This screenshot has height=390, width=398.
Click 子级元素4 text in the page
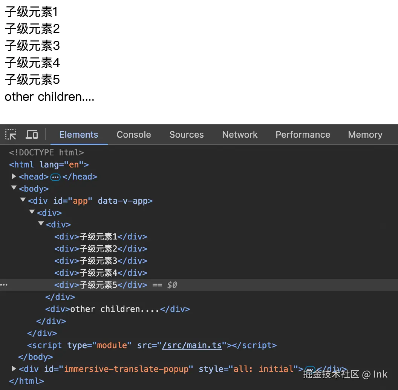point(32,63)
